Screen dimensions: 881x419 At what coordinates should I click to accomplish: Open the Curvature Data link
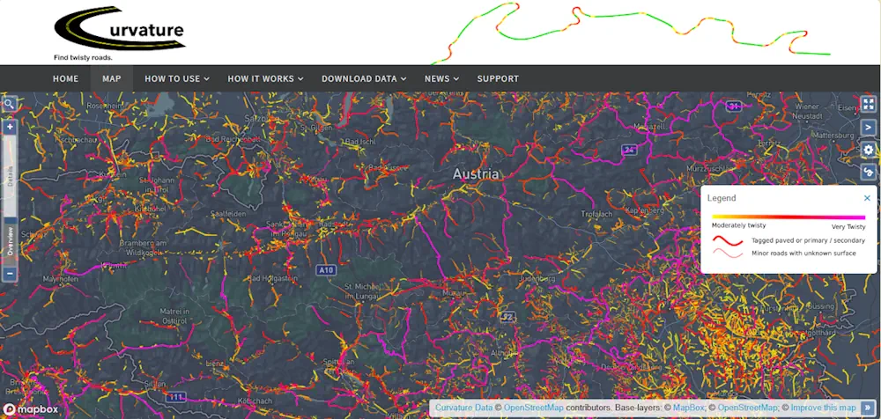pyautogui.click(x=463, y=408)
